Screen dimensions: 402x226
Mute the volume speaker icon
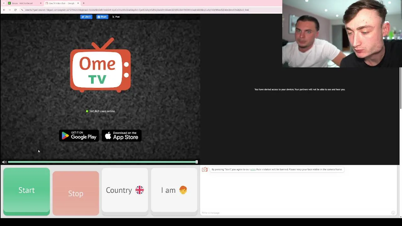point(4,162)
